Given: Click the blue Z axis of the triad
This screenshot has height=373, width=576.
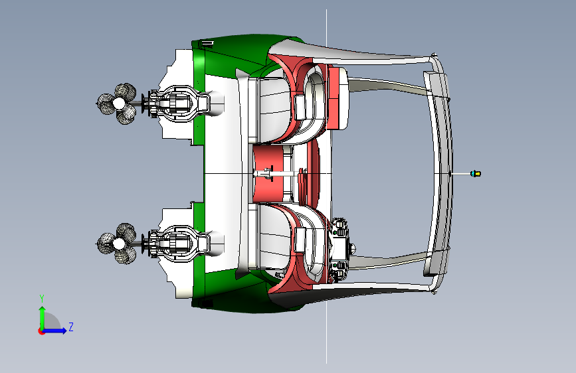Looking at the screenshot, I should [55, 331].
